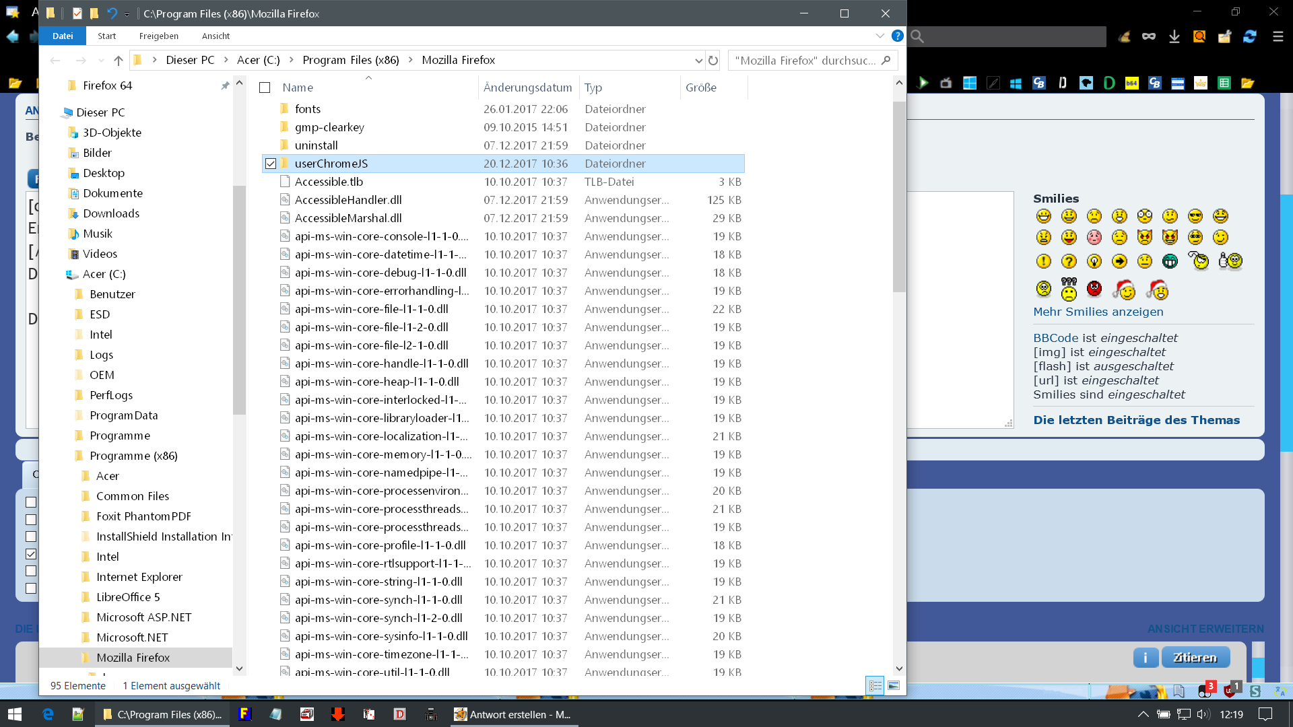Switch to large thumbnails view icon
The height and width of the screenshot is (727, 1293).
(x=894, y=685)
